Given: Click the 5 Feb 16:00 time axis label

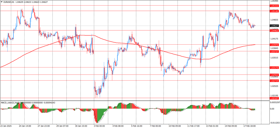Looking at the screenshot, I should click(136, 126).
